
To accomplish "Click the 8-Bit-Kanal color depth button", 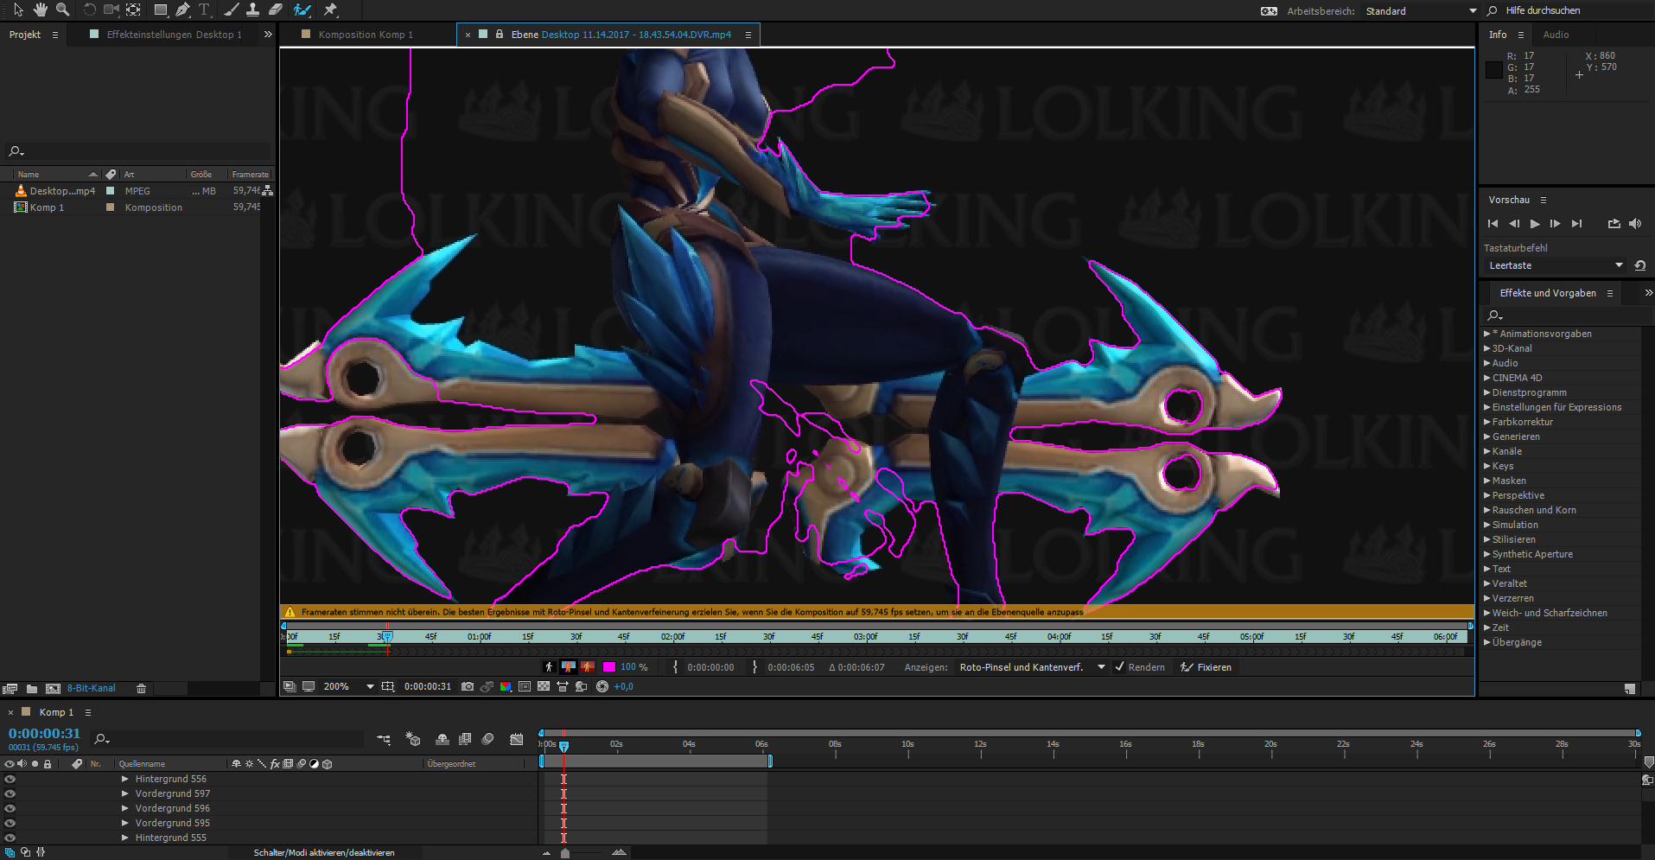I will 92,689.
